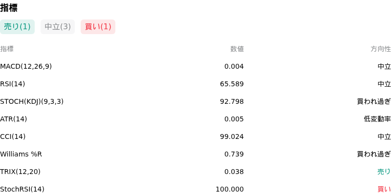This screenshot has width=391, height=194.
Task: Click the 低変動率 label for ATR
Action: point(377,119)
